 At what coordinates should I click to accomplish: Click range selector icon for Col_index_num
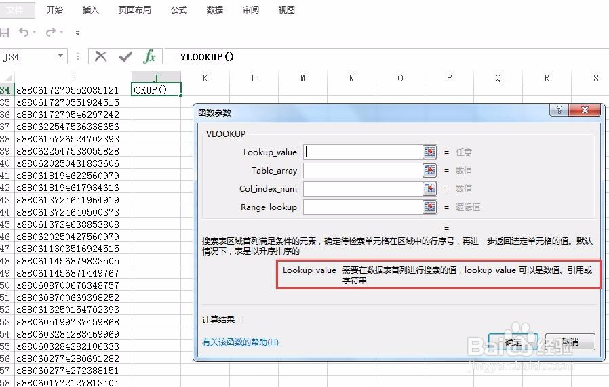429,188
